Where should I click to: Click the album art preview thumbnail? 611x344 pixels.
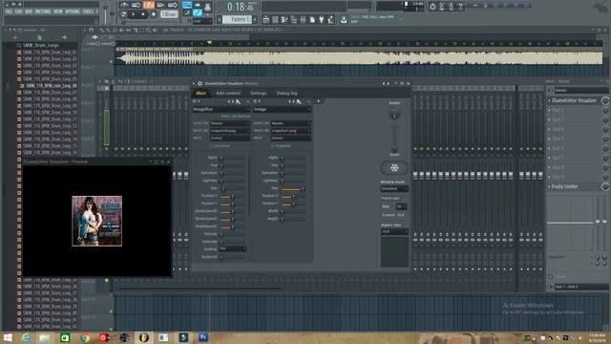click(x=97, y=221)
